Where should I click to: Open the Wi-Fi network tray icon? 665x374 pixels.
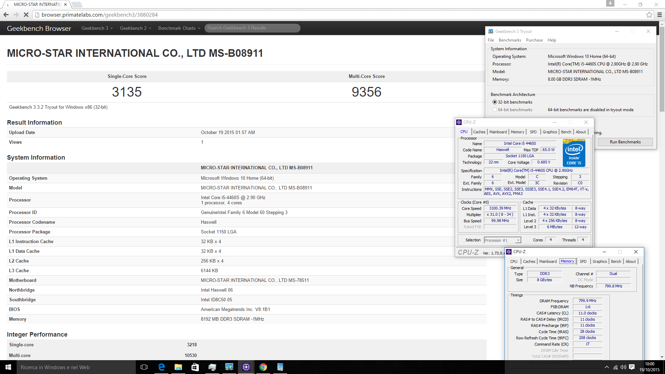(x=615, y=367)
